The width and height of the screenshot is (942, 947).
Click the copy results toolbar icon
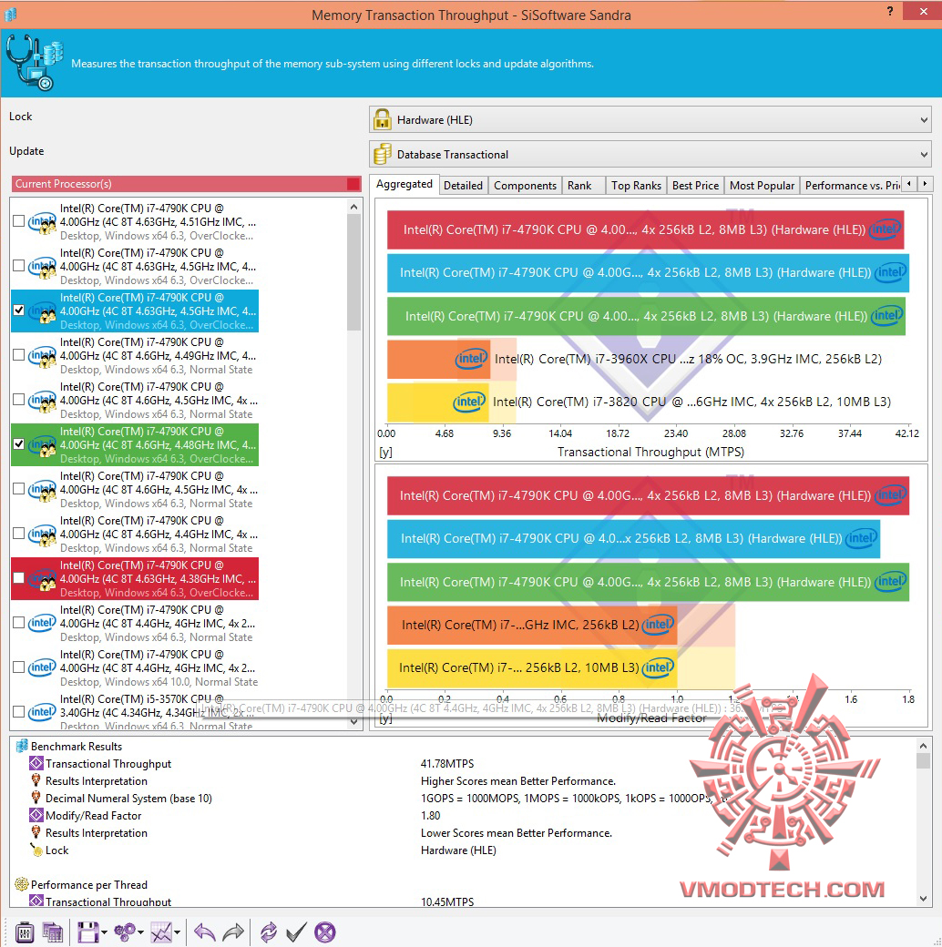[x=53, y=932]
